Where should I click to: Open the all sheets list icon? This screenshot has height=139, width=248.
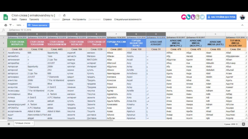point(9,124)
